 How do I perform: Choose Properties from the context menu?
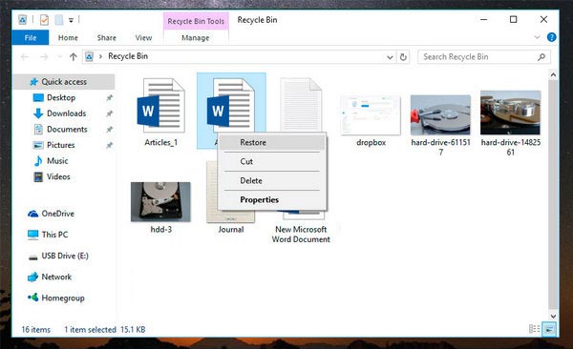[x=272, y=199]
